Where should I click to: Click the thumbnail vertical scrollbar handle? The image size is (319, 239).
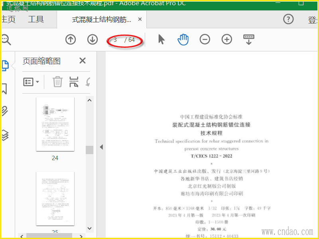pyautogui.click(x=89, y=150)
